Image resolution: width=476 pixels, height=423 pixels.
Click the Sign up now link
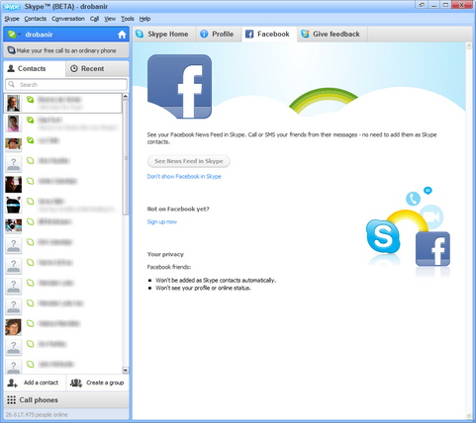pyautogui.click(x=162, y=221)
